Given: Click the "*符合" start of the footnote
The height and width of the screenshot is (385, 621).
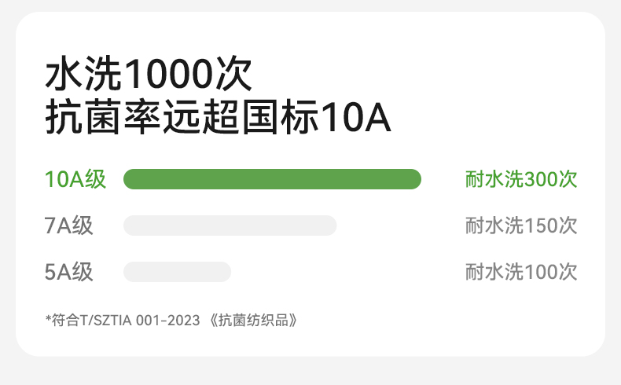Looking at the screenshot, I should click(x=58, y=320).
